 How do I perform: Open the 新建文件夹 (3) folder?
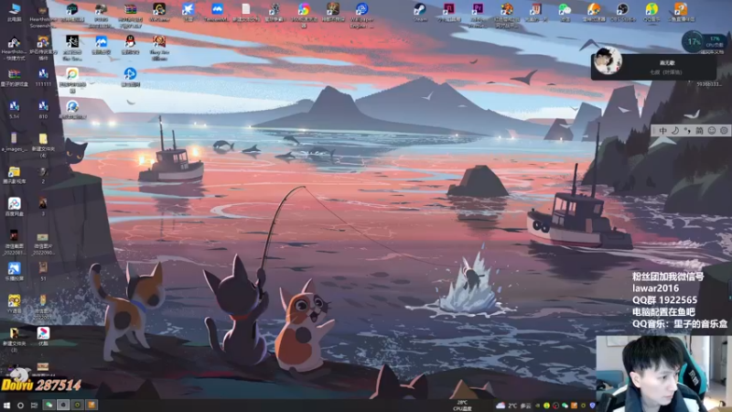click(14, 339)
